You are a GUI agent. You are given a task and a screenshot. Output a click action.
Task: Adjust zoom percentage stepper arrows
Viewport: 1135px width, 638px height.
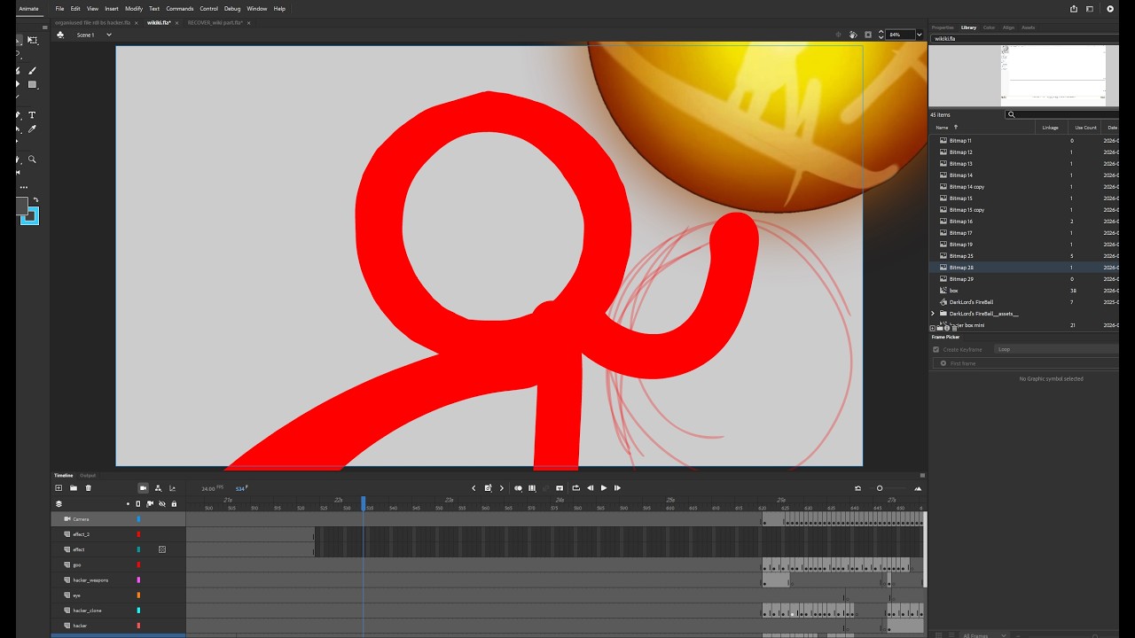point(881,35)
